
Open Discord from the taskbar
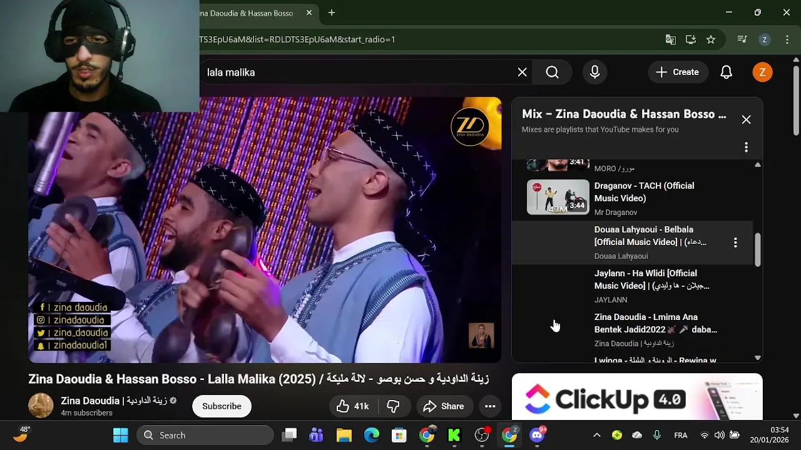coord(537,435)
